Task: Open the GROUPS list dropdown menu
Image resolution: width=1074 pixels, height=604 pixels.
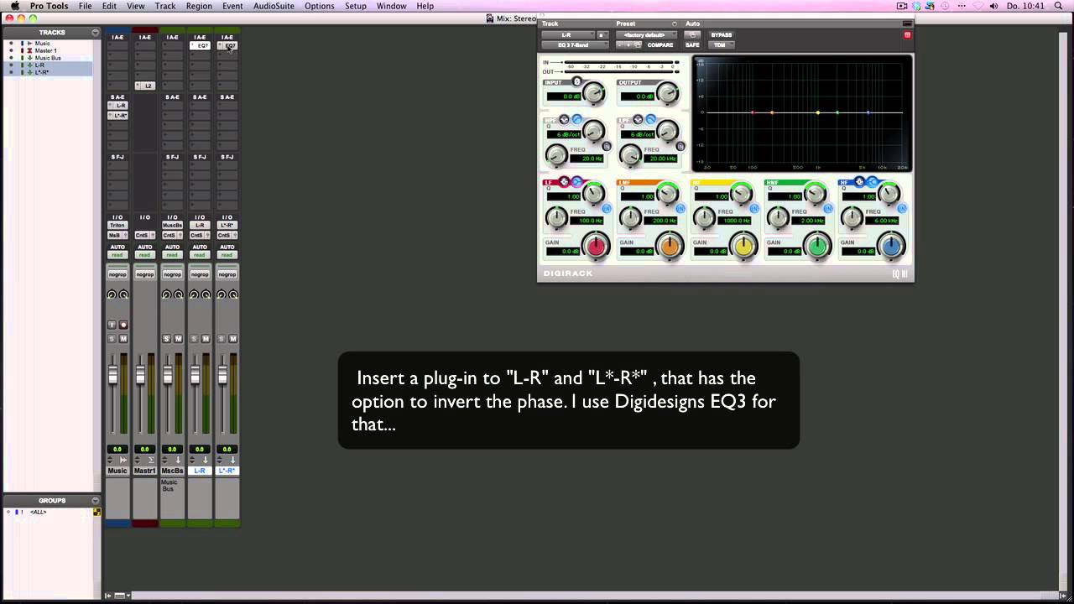Action: (96, 501)
